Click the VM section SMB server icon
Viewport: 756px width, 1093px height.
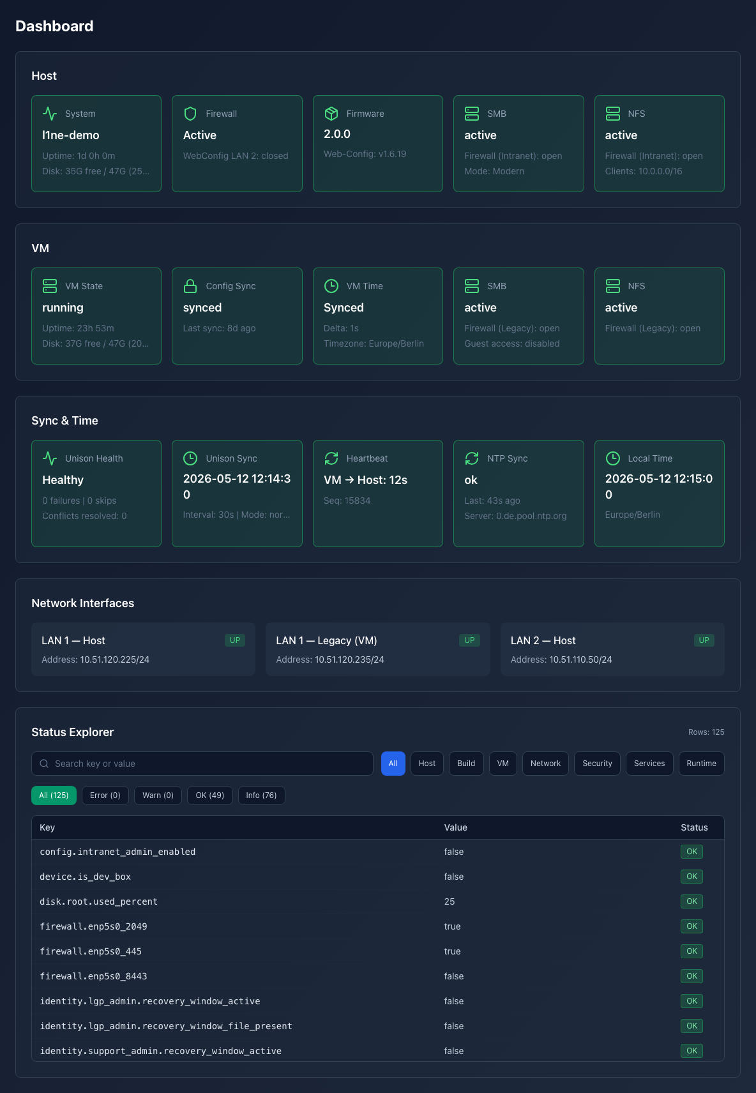pyautogui.click(x=472, y=286)
